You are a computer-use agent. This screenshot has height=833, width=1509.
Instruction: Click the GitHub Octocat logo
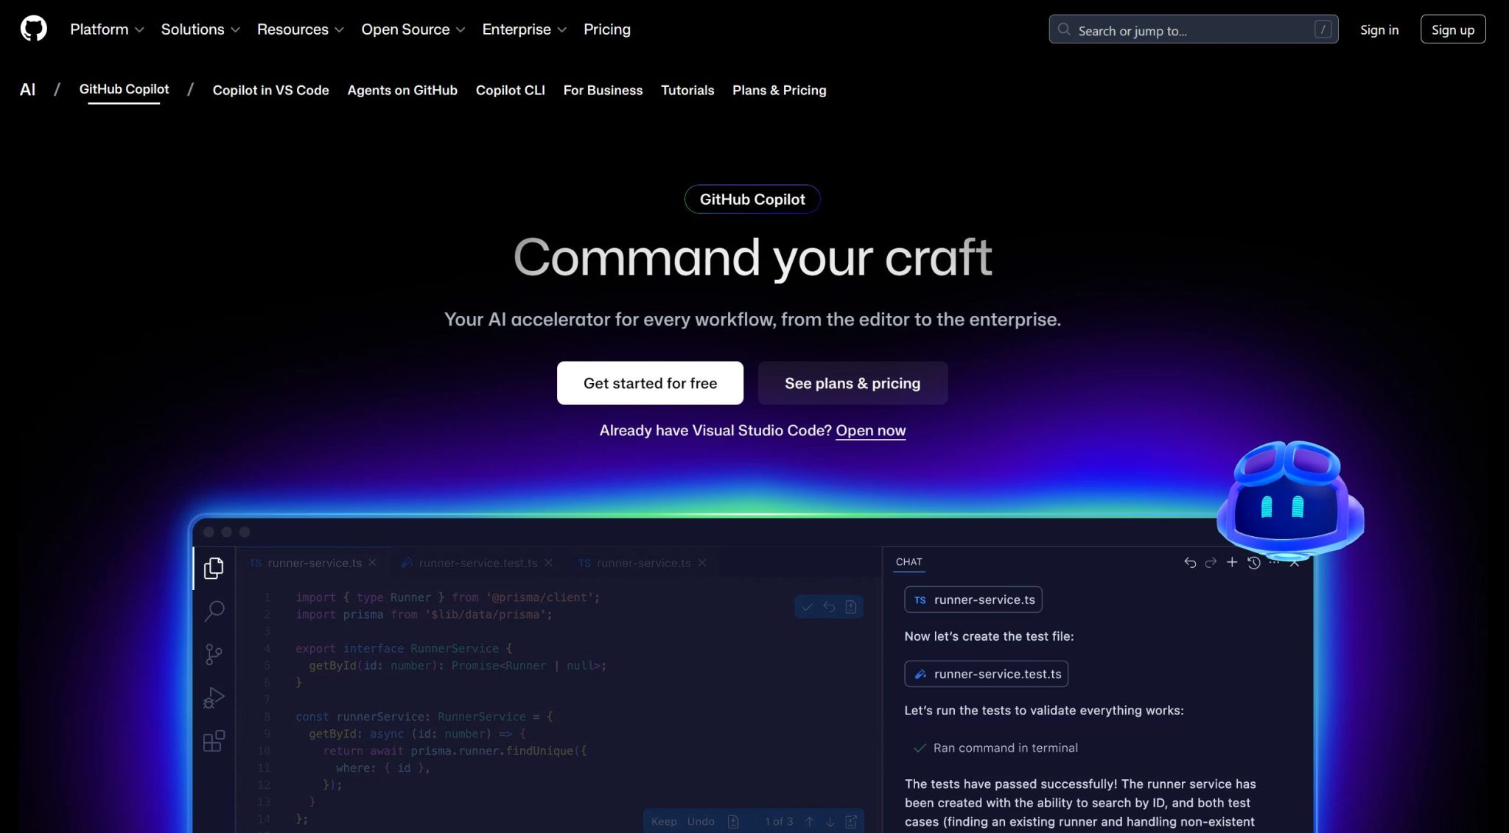(x=33, y=29)
